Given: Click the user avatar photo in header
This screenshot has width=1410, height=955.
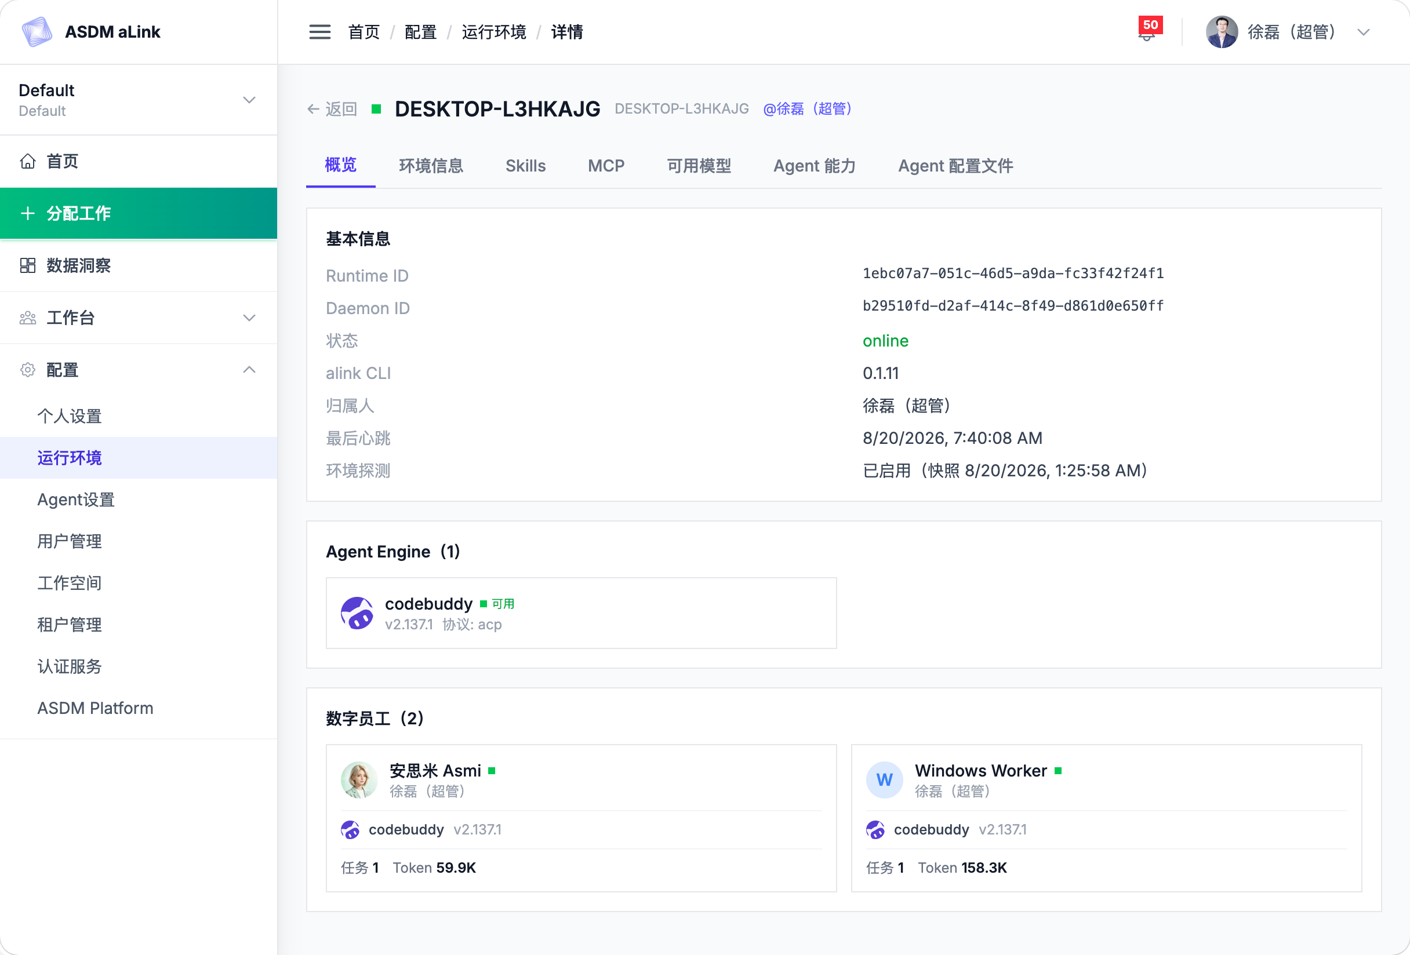Looking at the screenshot, I should pos(1222,31).
